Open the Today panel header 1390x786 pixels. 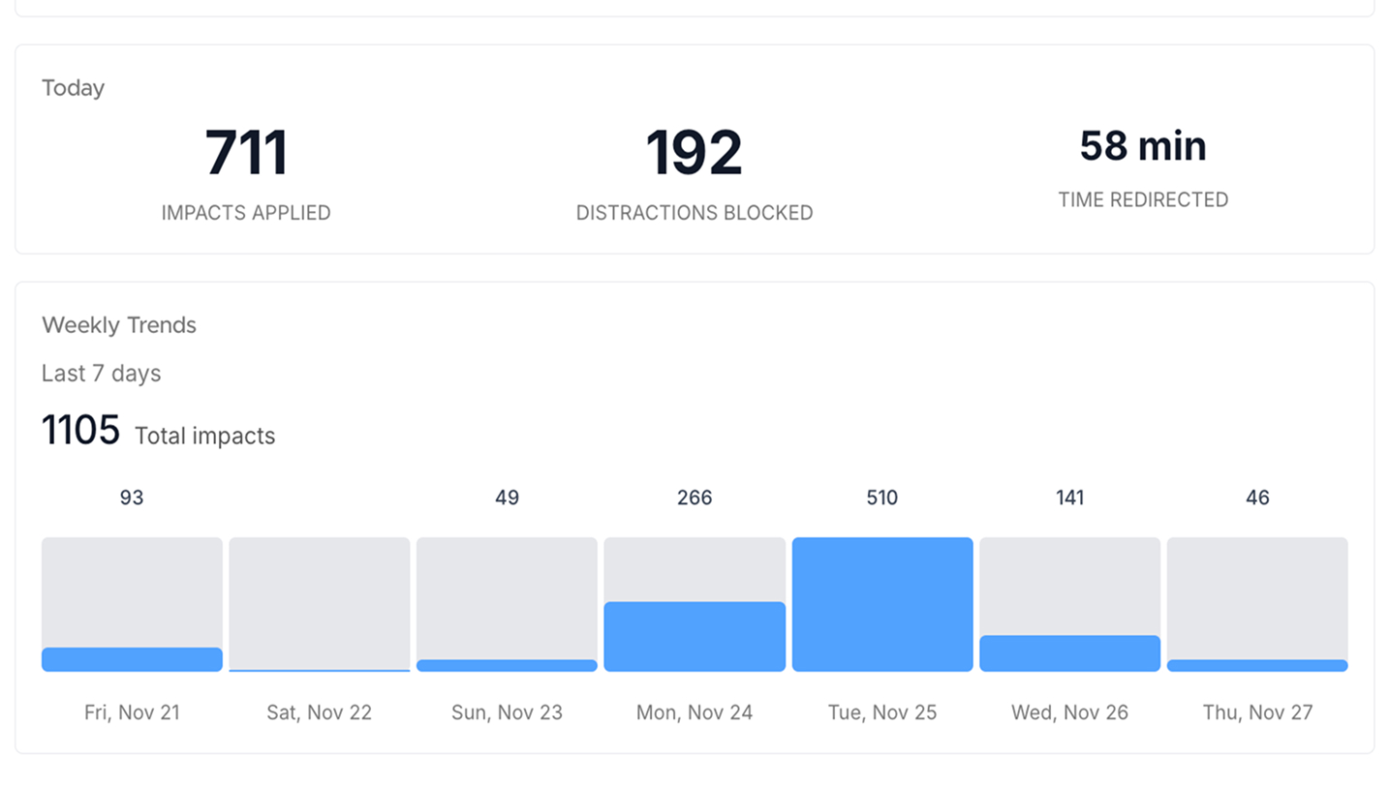point(73,87)
